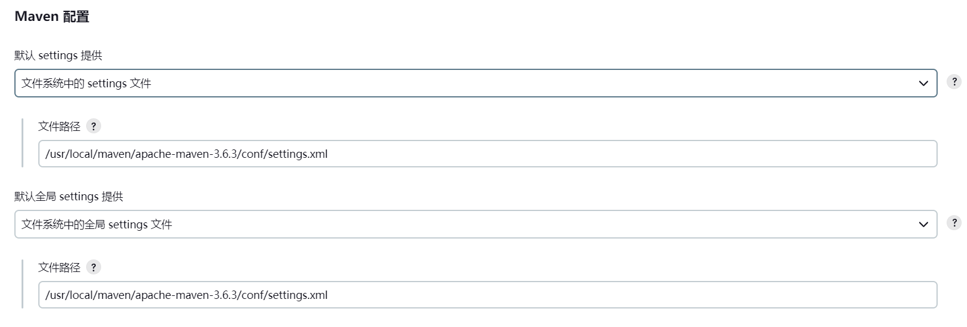Screen dimensions: 967x327
Task: Expand the 文件系统中的全局 settings 文件 dropdown
Action: 476,224
